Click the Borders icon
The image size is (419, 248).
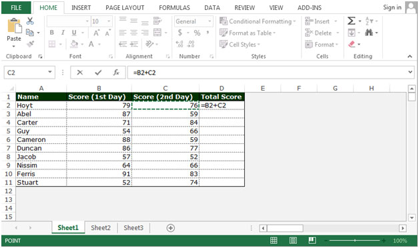pyautogui.click(x=52, y=44)
